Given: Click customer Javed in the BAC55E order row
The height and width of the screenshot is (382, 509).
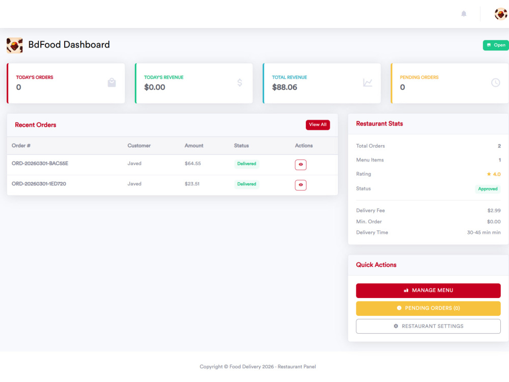Looking at the screenshot, I should coord(134,163).
